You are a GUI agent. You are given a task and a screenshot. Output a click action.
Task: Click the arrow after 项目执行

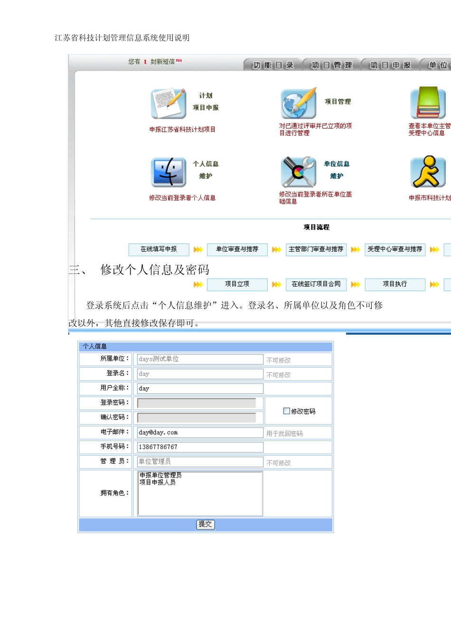[434, 285]
